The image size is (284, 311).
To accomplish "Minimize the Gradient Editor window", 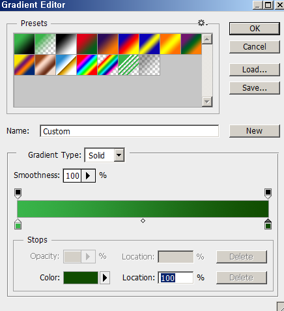I will 257,5.
